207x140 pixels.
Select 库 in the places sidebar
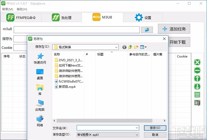click(x=40, y=90)
